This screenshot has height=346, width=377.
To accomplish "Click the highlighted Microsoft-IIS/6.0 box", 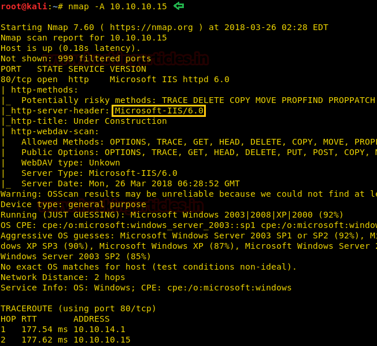I will 158,111.
